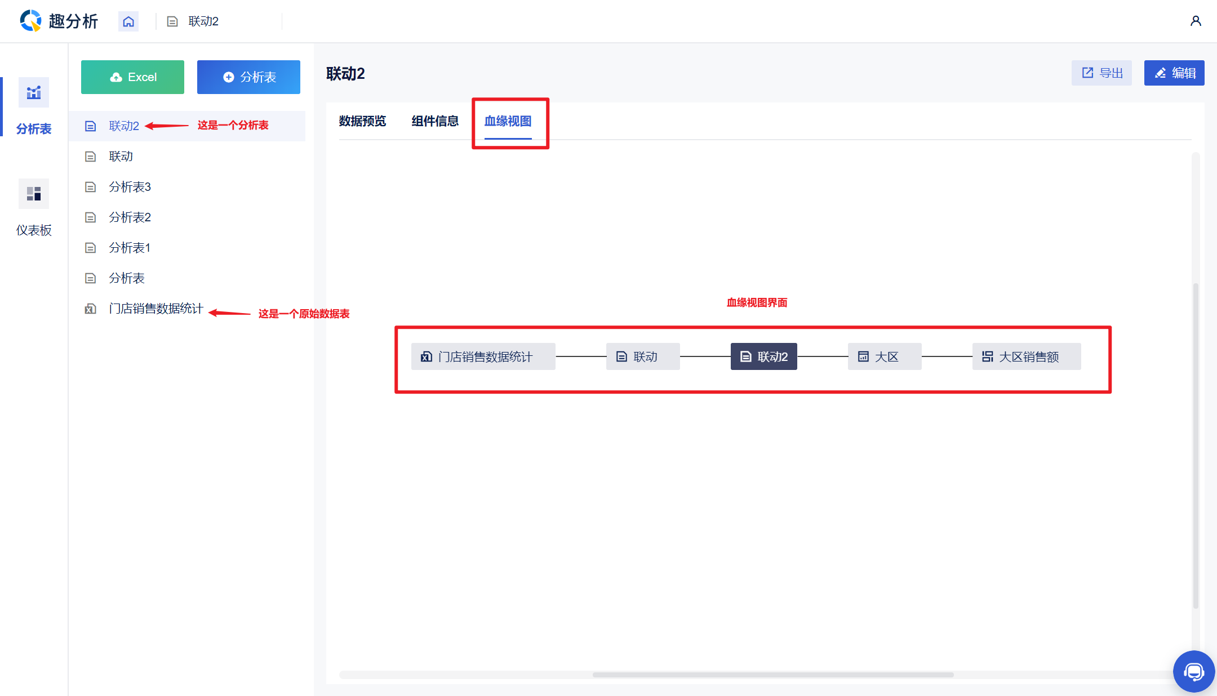Click the highlighted 联动2 lineage node

[x=763, y=356]
